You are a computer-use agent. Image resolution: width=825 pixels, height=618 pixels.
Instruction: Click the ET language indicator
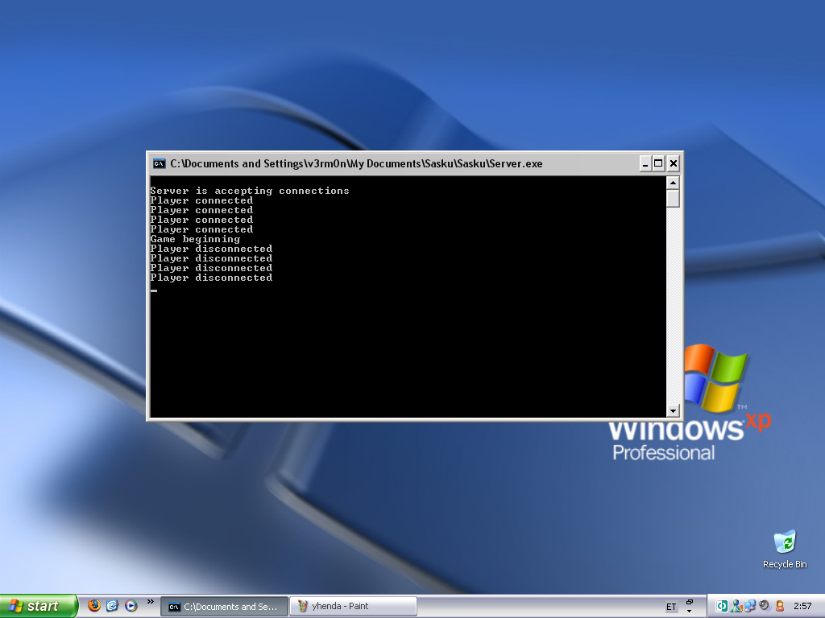click(671, 607)
